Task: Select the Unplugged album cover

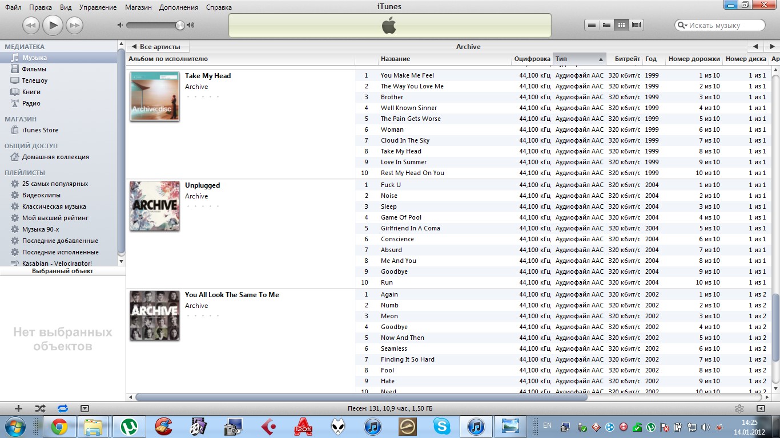Action: point(155,205)
